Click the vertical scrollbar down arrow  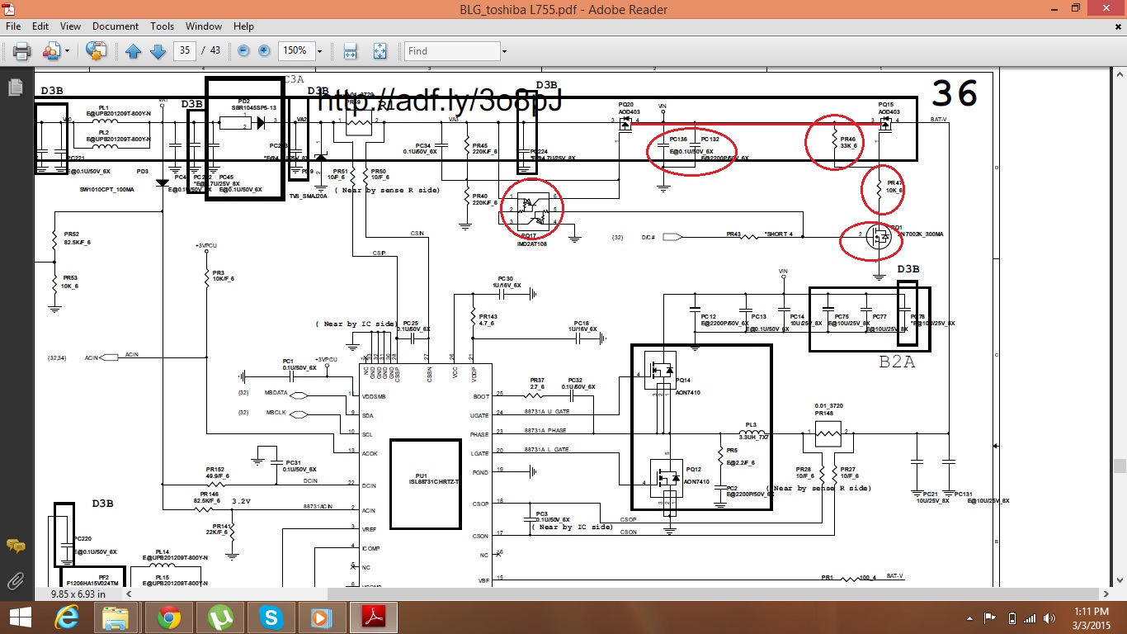[x=1119, y=581]
